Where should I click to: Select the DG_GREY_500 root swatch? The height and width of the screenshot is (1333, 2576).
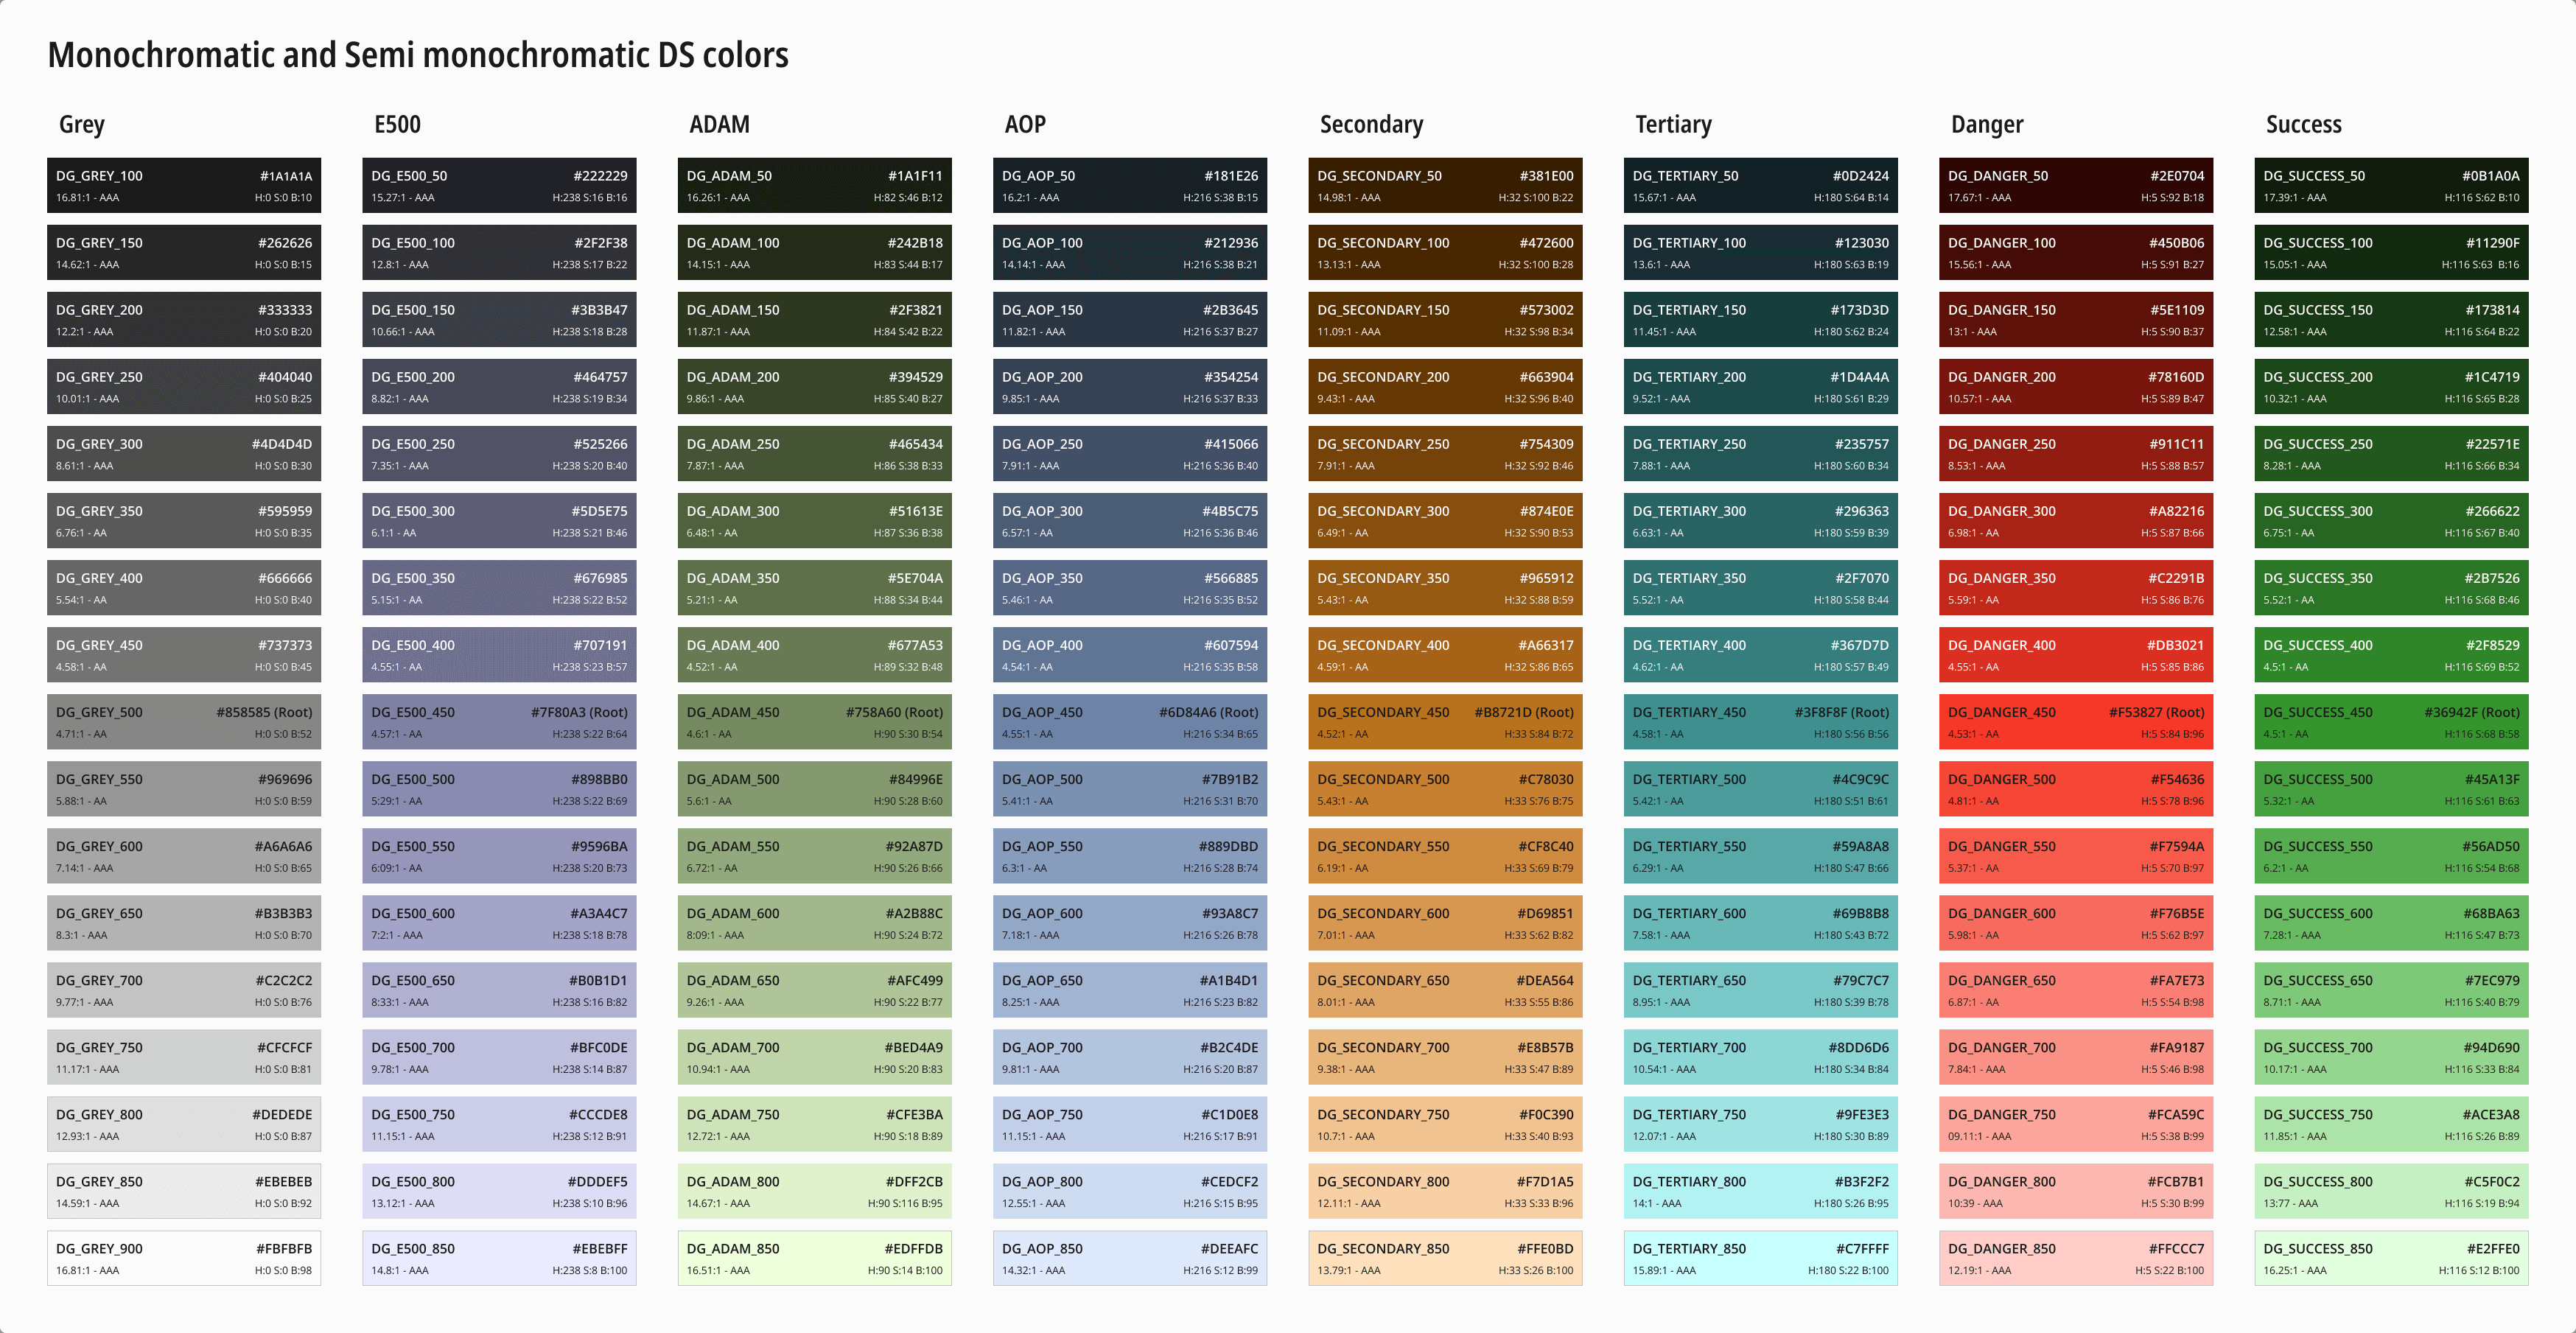coord(184,722)
